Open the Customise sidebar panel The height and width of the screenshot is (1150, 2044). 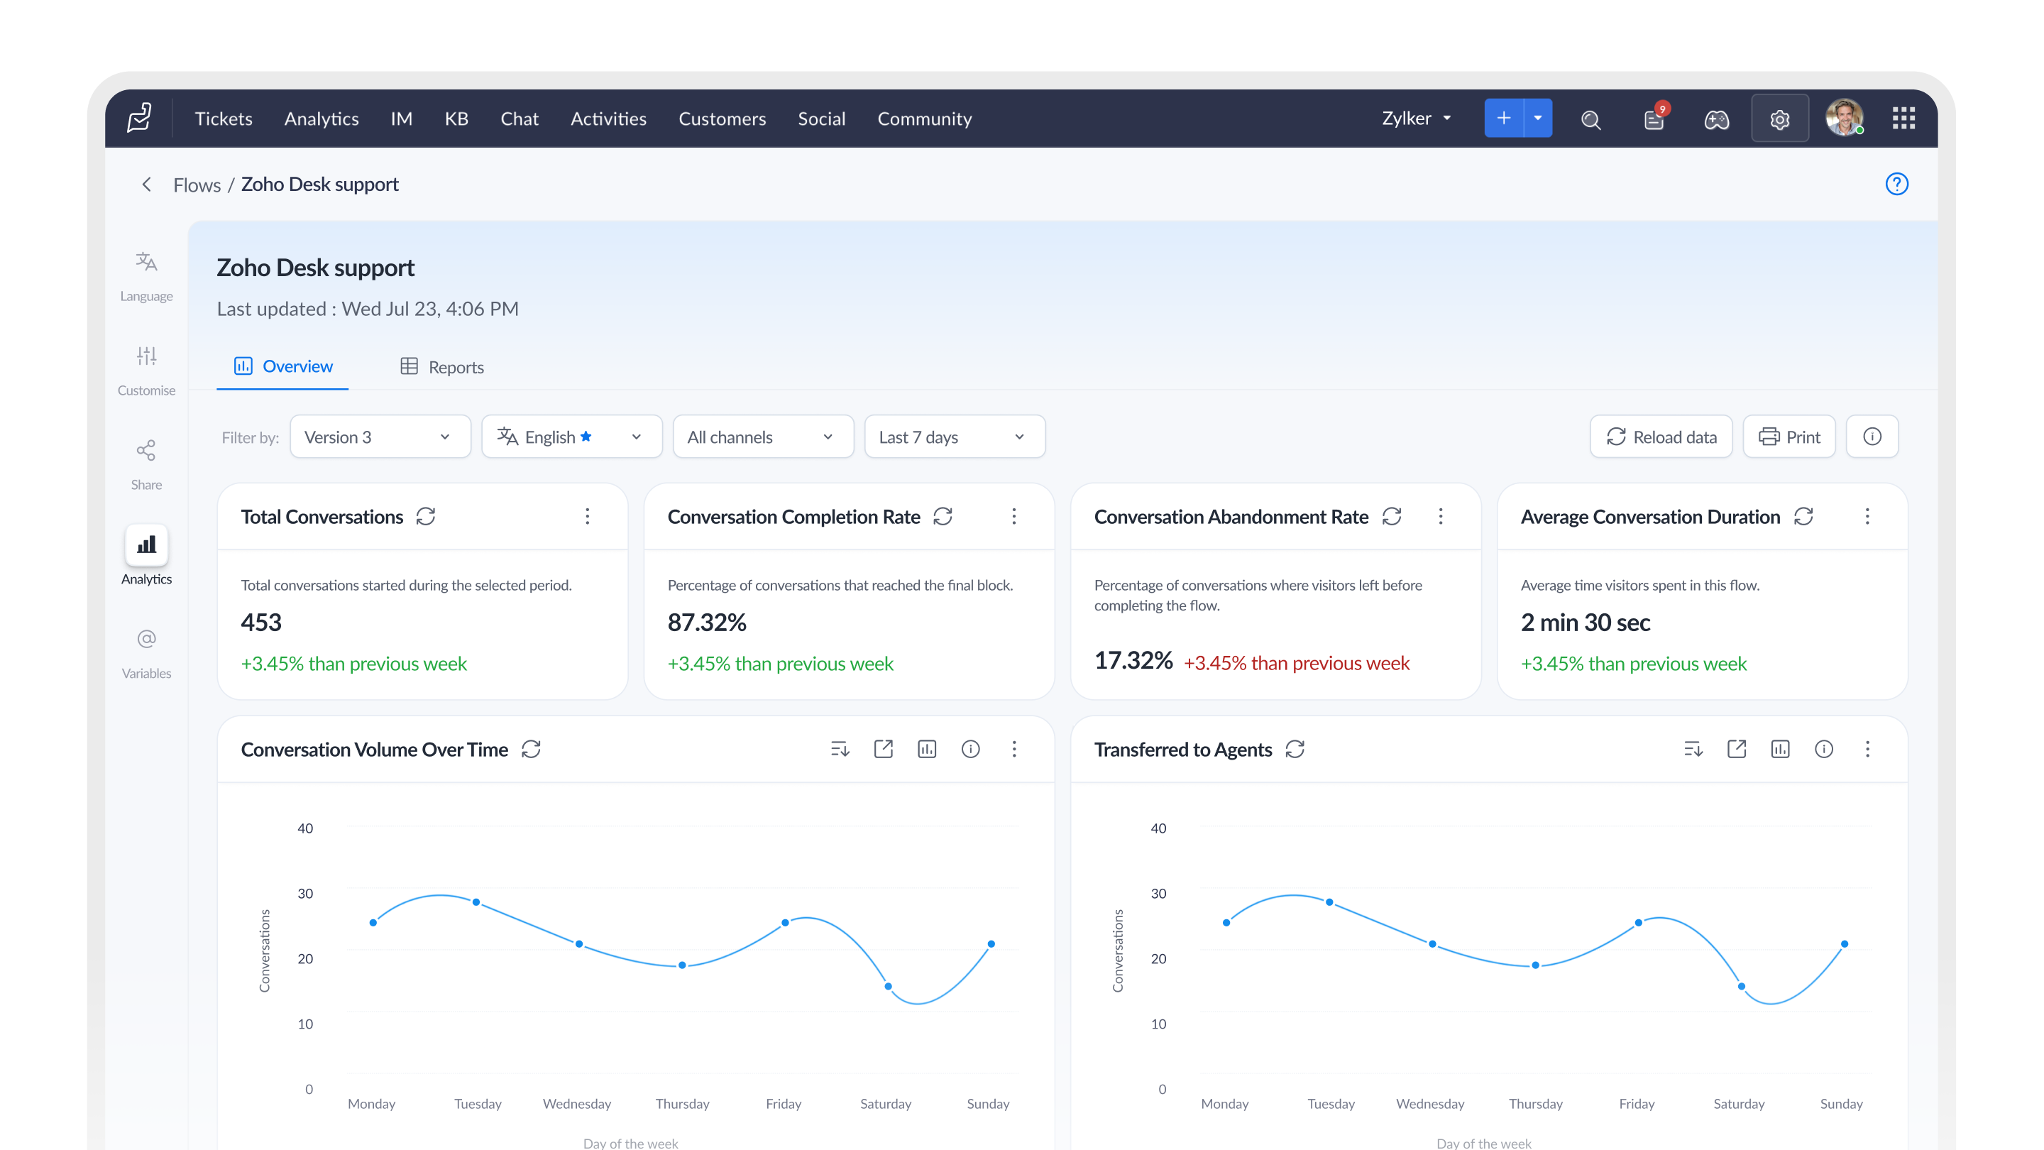coord(146,371)
